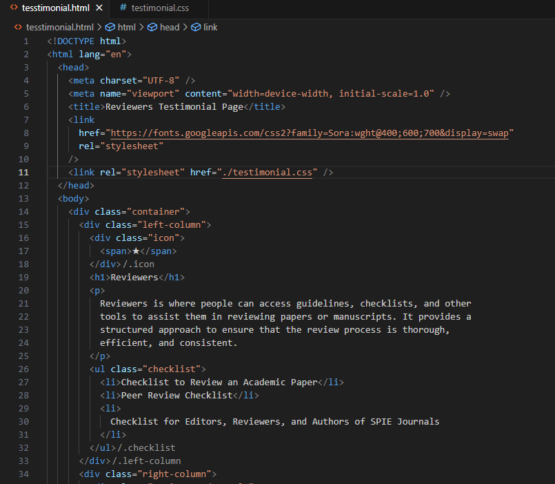Screen dimensions: 555x484
Task: Click line number 1 in the gutter
Action: 26,41
